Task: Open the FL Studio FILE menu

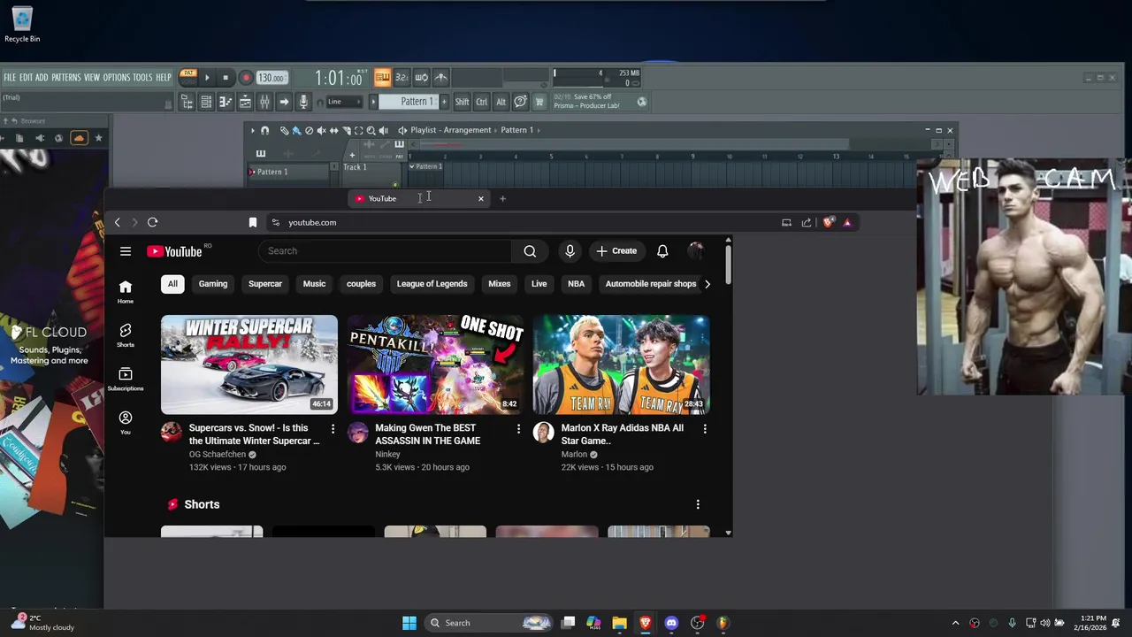Action: click(10, 78)
